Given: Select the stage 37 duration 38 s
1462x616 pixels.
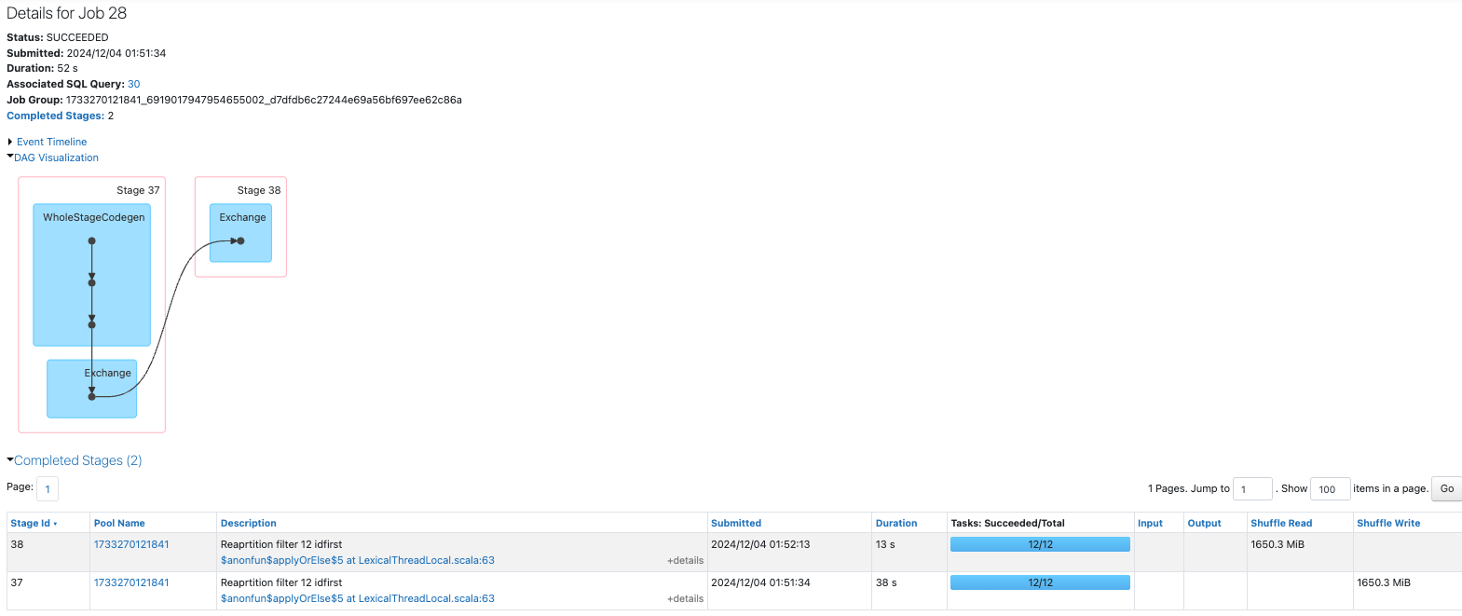Looking at the screenshot, I should pos(886,582).
